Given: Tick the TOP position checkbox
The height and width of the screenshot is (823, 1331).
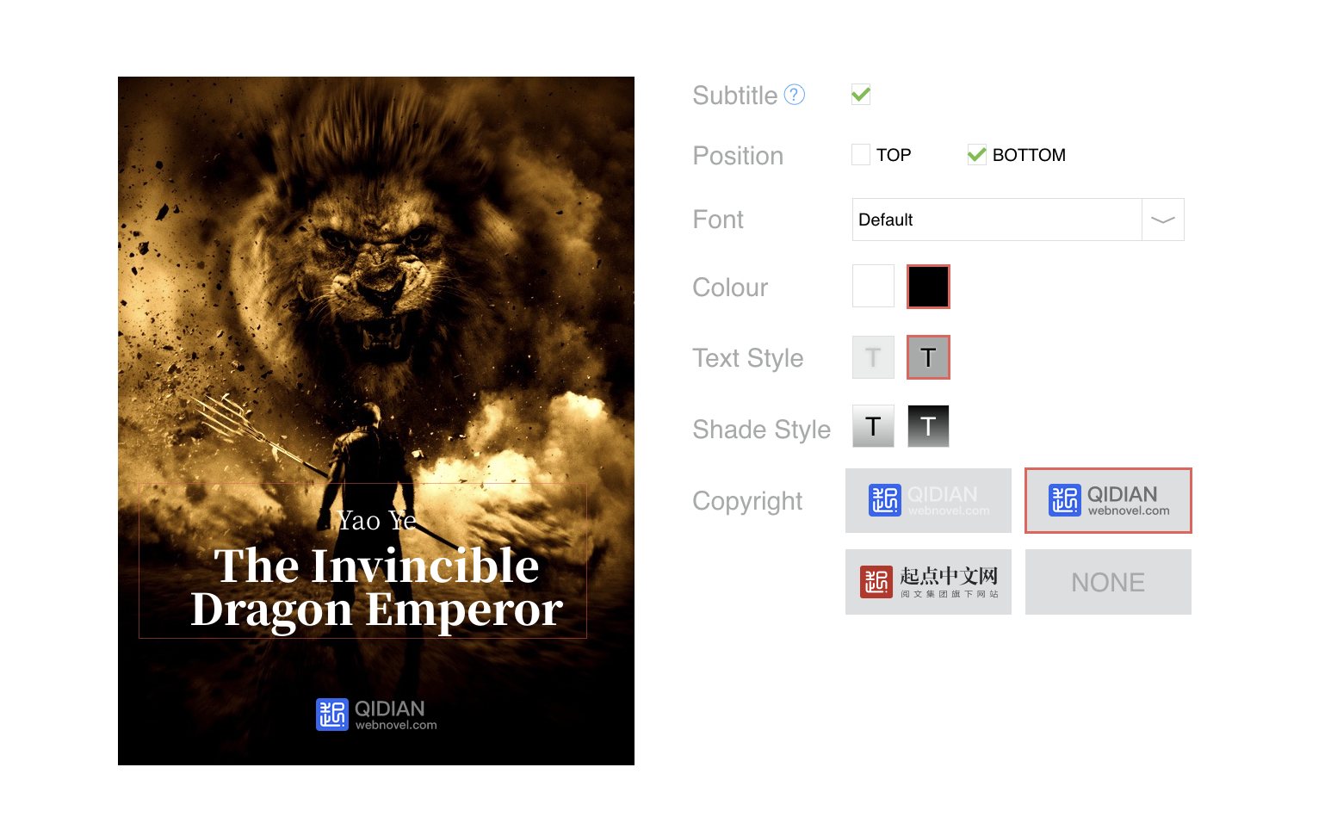Looking at the screenshot, I should pos(861,155).
